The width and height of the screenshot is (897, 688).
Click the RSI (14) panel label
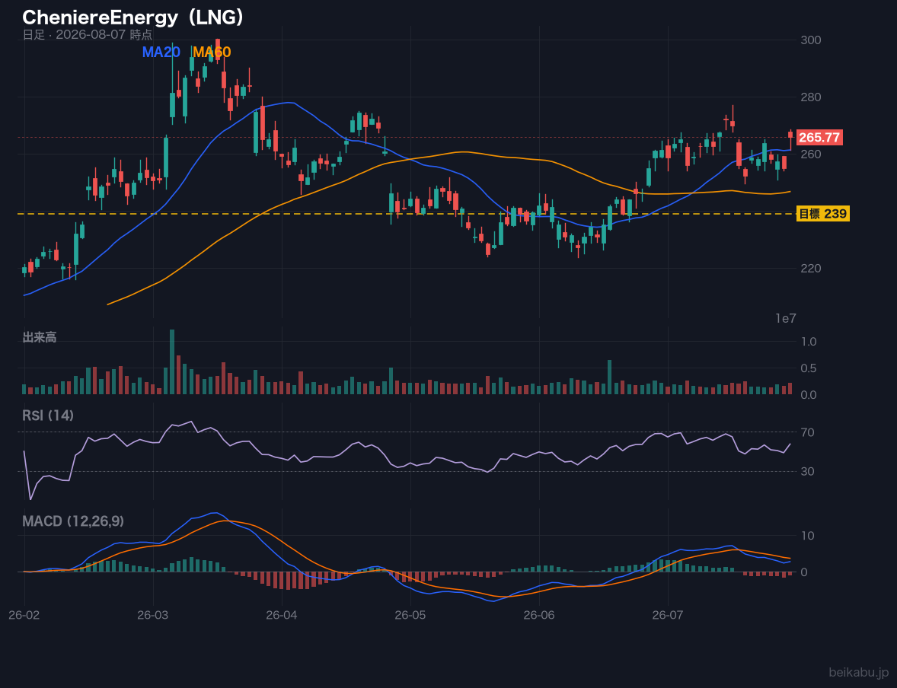[48, 416]
